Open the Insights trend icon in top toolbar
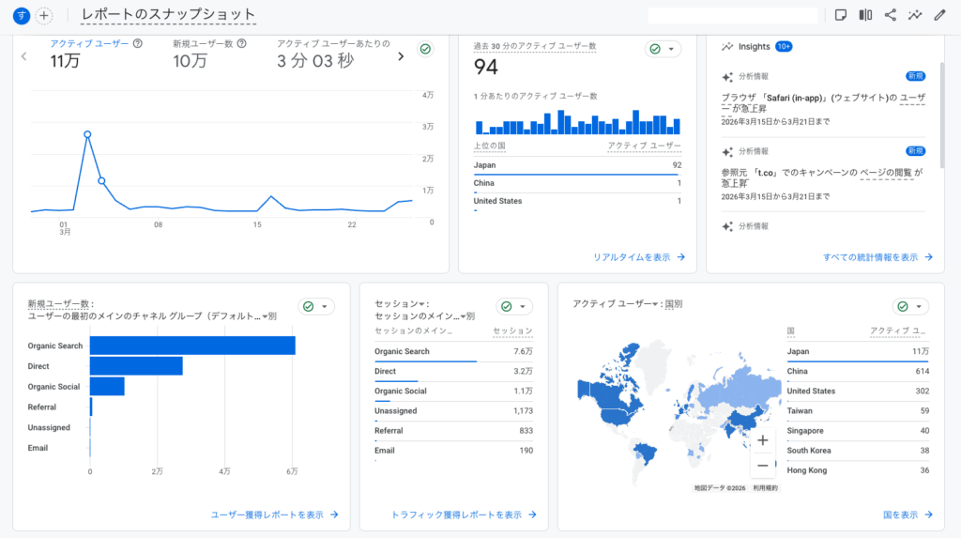This screenshot has width=961, height=538. [915, 15]
